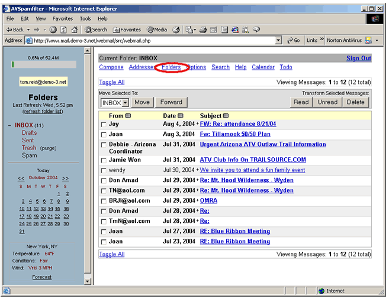Click the Stop loading toolbar icon

(x=53, y=30)
